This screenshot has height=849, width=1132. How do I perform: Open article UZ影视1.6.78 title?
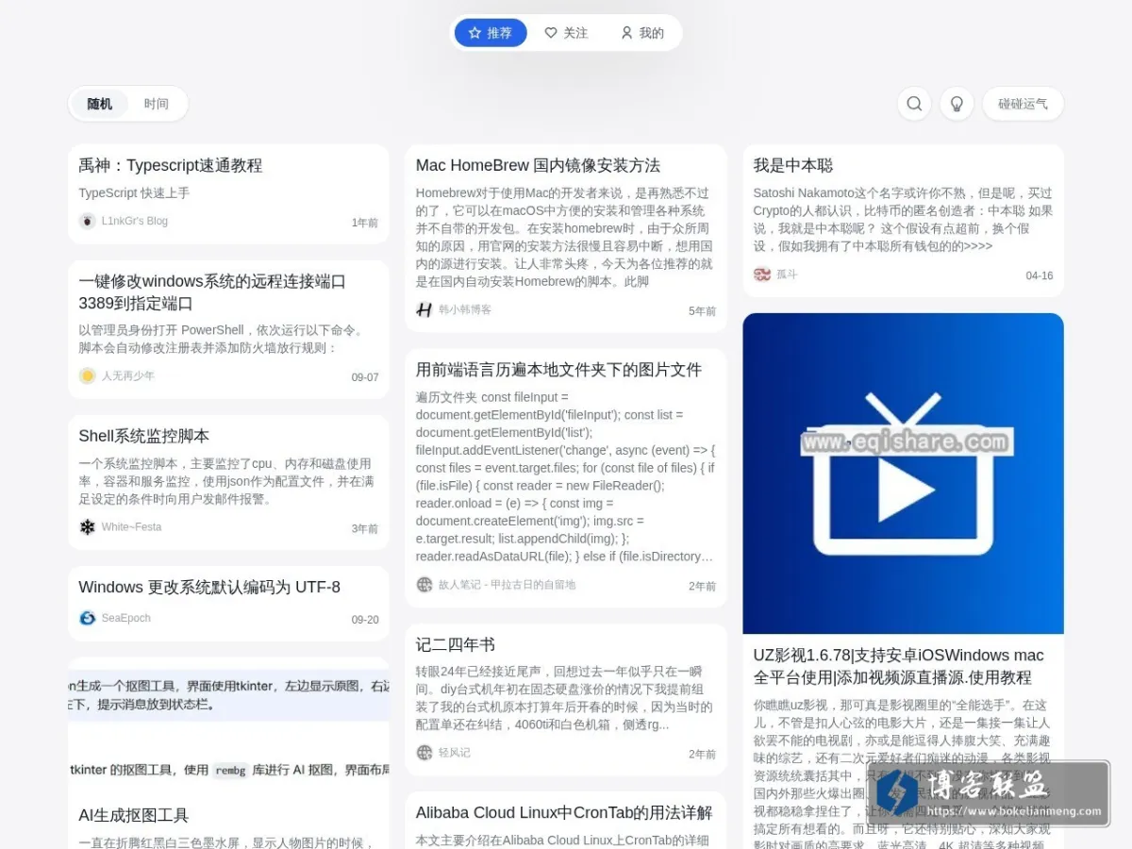pyautogui.click(x=898, y=666)
